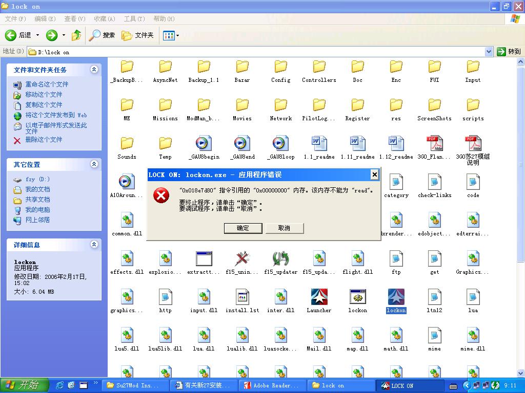Click 确定 in the error dialog
The height and width of the screenshot is (393, 525).
(243, 228)
